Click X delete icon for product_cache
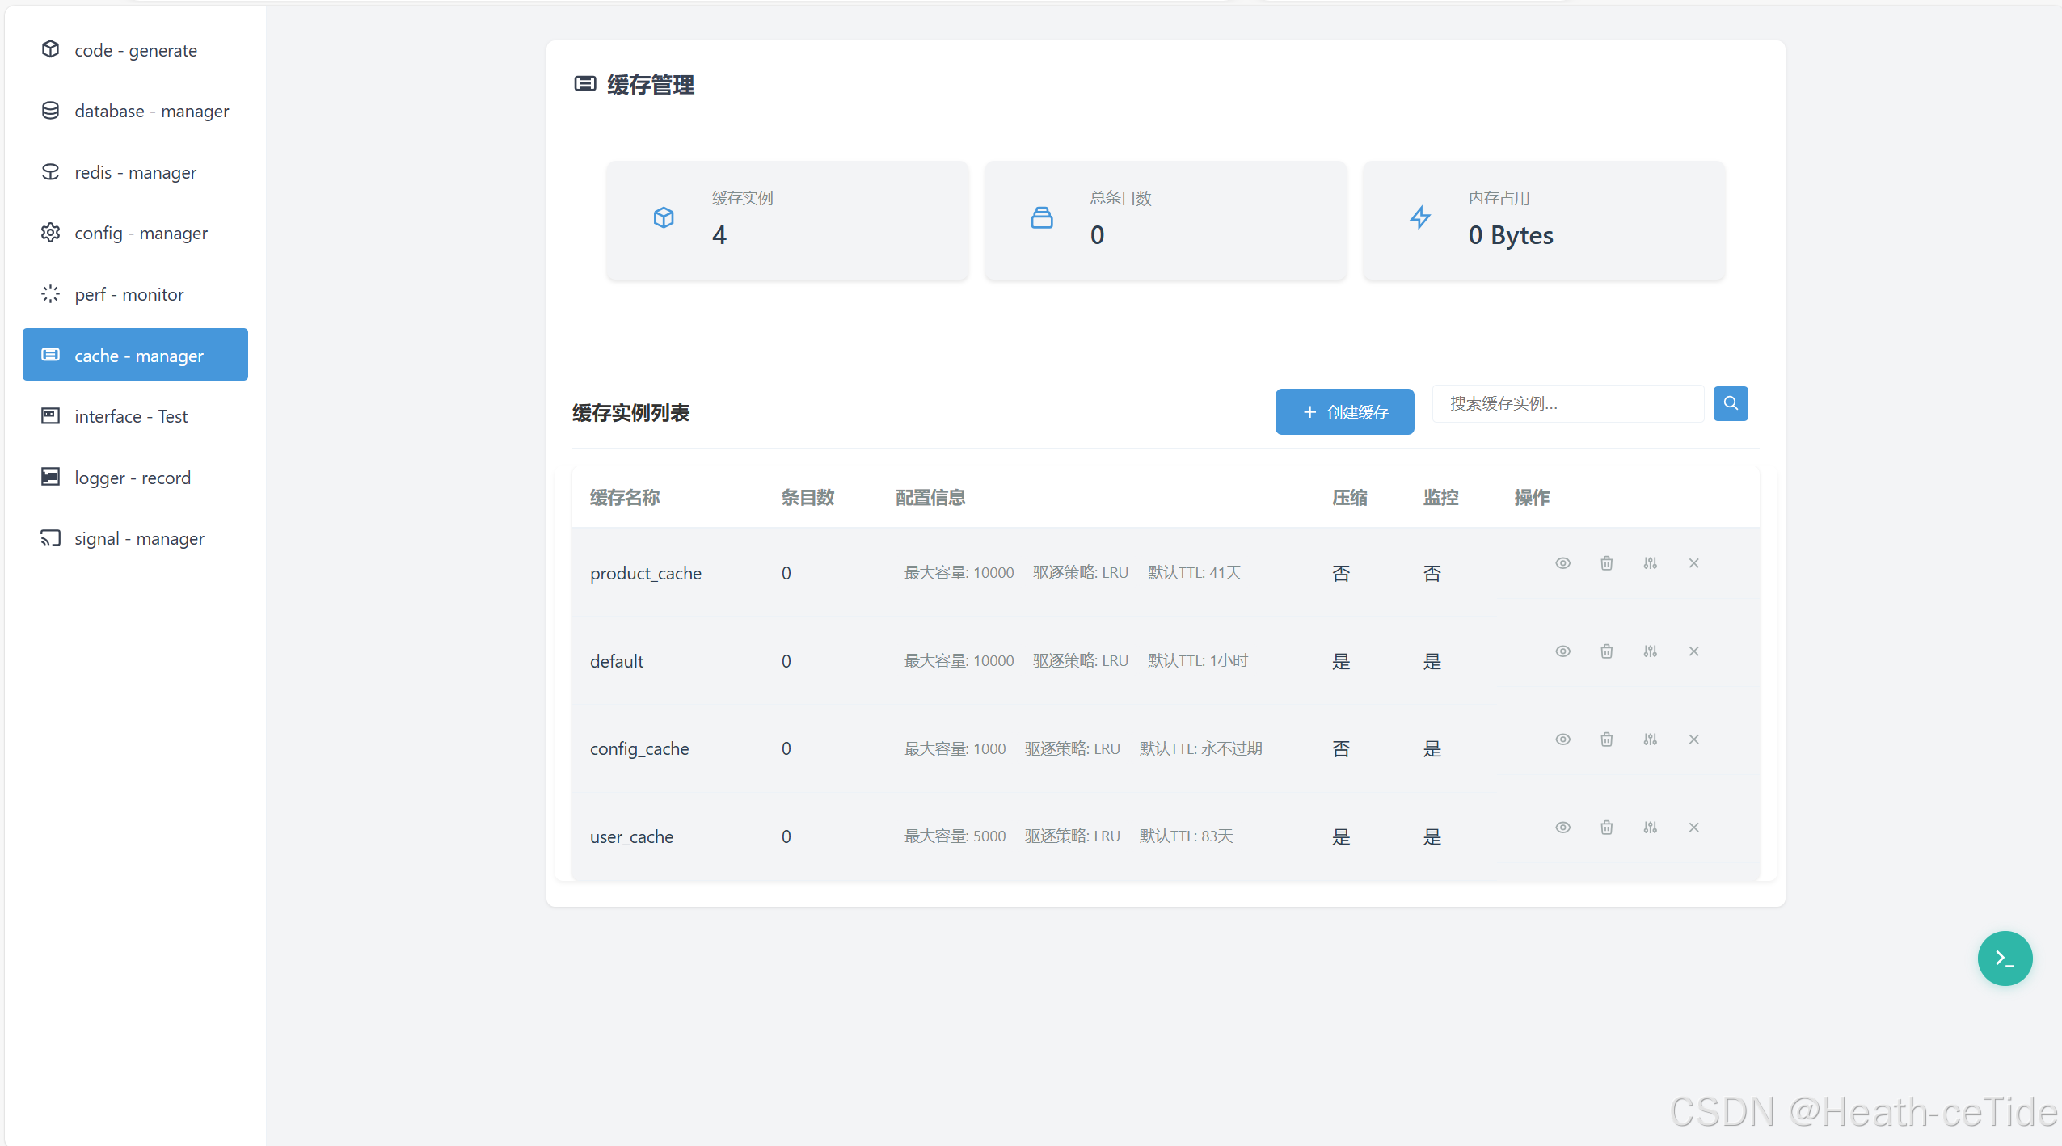Image resolution: width=2062 pixels, height=1146 pixels. point(1693,563)
